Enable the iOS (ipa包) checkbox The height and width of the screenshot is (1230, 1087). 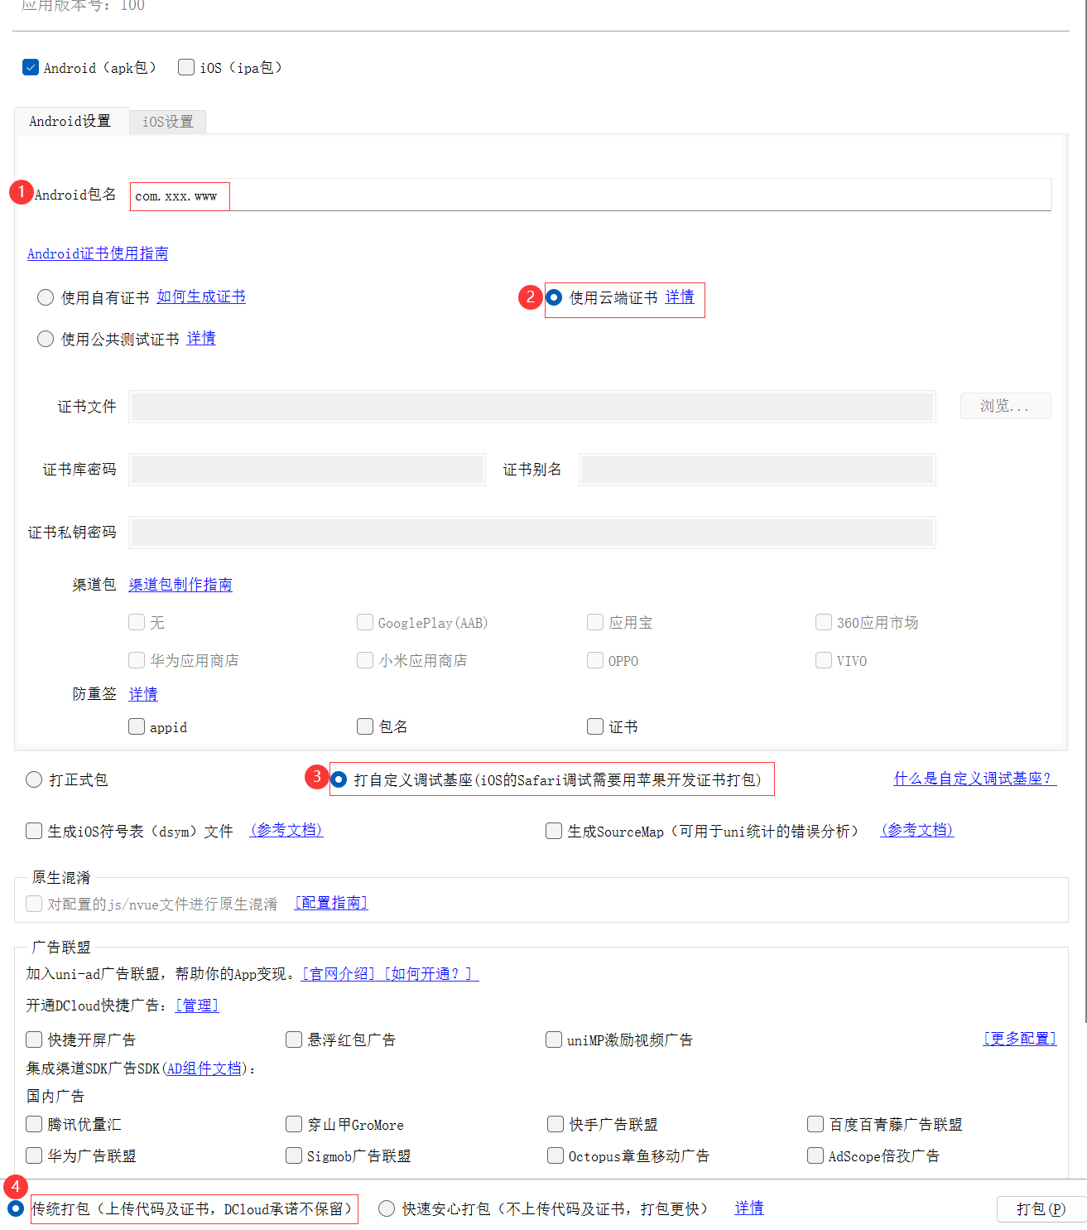[186, 67]
